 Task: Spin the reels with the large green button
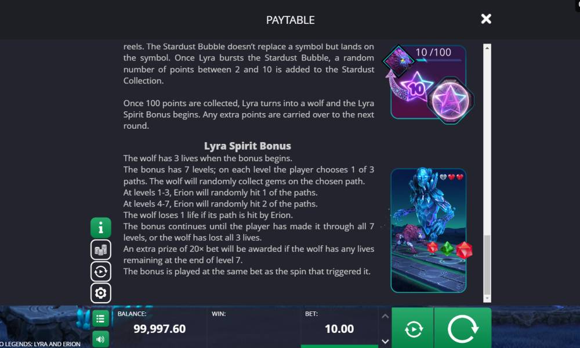click(463, 328)
